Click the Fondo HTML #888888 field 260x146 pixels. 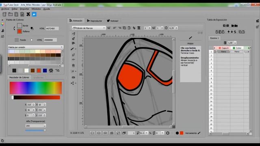point(50,40)
